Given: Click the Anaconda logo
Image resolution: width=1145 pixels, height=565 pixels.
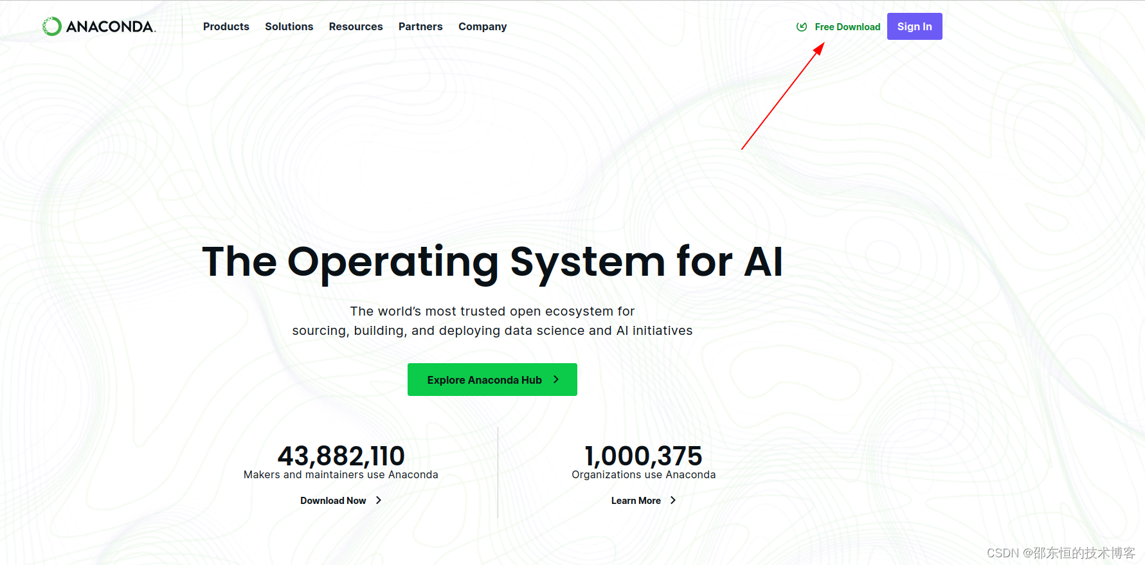Looking at the screenshot, I should point(99,26).
